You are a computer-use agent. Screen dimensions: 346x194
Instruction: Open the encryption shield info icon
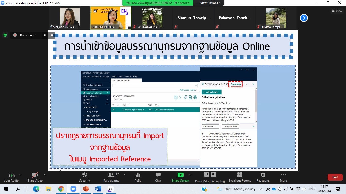pyautogui.click(x=5, y=35)
